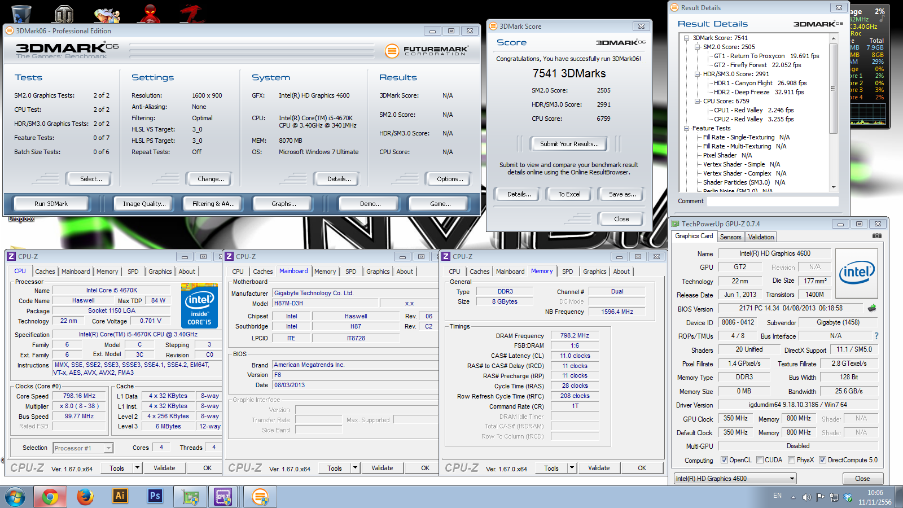This screenshot has height=508, width=903.
Task: Click the Filtering & AA... button
Action: [x=213, y=204]
